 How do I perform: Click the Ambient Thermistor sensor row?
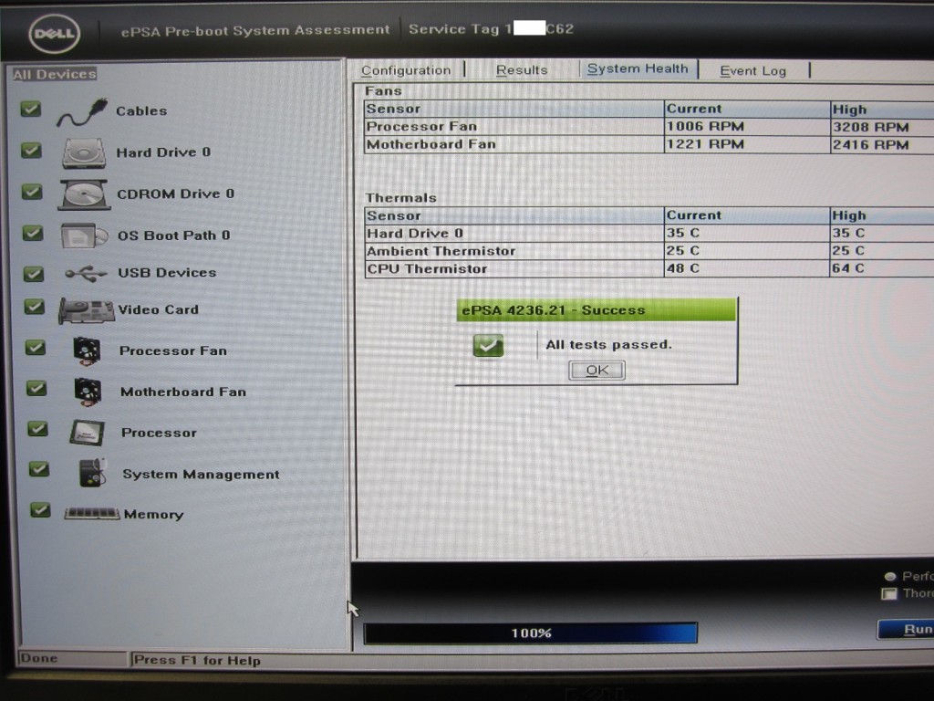tap(649, 251)
